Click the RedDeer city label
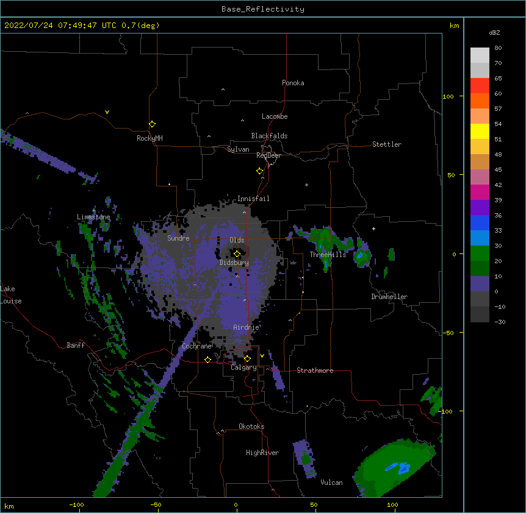The image size is (526, 513). [268, 155]
